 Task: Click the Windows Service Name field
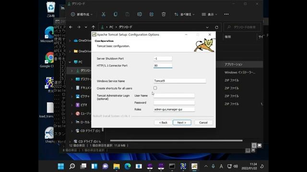180,81
